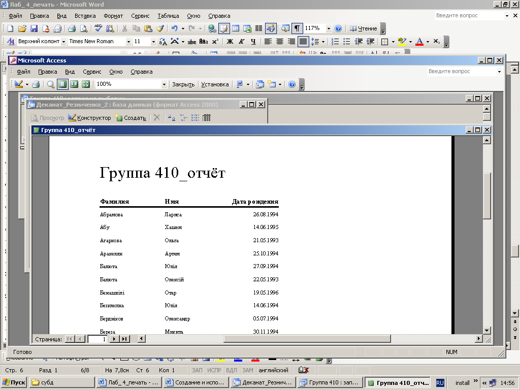
Task: Switch to Деканат_Резнич taskbar button
Action: (263, 382)
